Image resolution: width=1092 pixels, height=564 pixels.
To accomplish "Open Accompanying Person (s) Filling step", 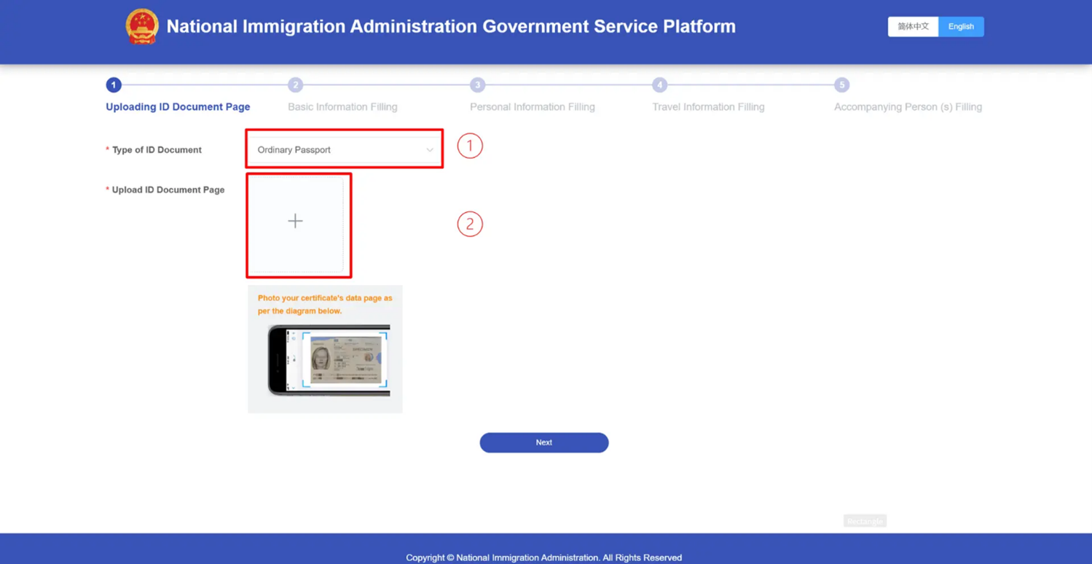I will pyautogui.click(x=908, y=107).
